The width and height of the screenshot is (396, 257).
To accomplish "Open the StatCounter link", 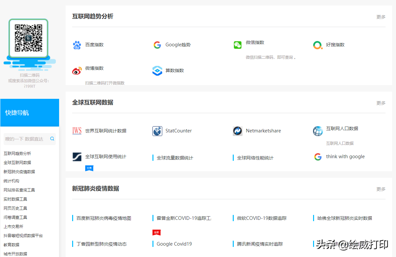I will click(179, 131).
